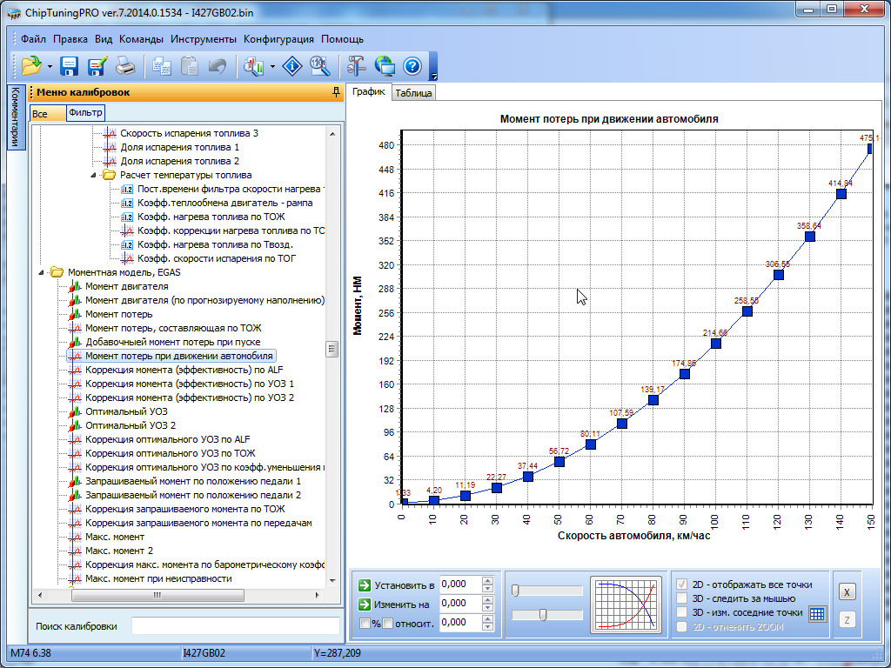
Task: Toggle the относит. checkbox
Action: coord(388,623)
